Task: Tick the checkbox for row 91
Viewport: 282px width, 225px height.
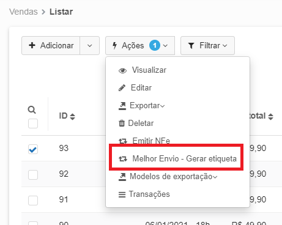Action: point(33,201)
